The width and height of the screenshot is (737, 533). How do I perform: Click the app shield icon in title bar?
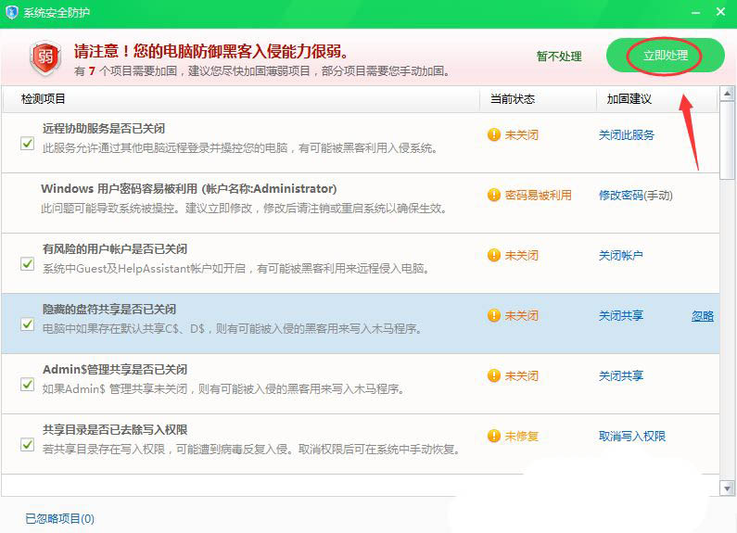point(12,11)
